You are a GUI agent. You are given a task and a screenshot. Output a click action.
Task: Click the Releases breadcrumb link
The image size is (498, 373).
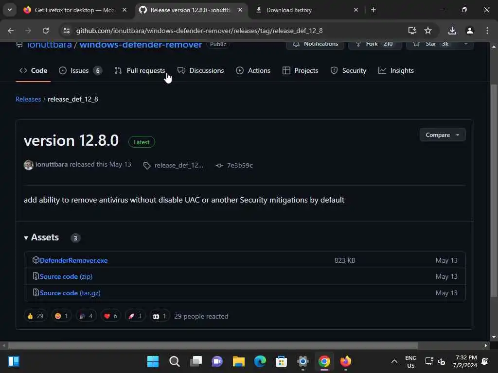28,99
